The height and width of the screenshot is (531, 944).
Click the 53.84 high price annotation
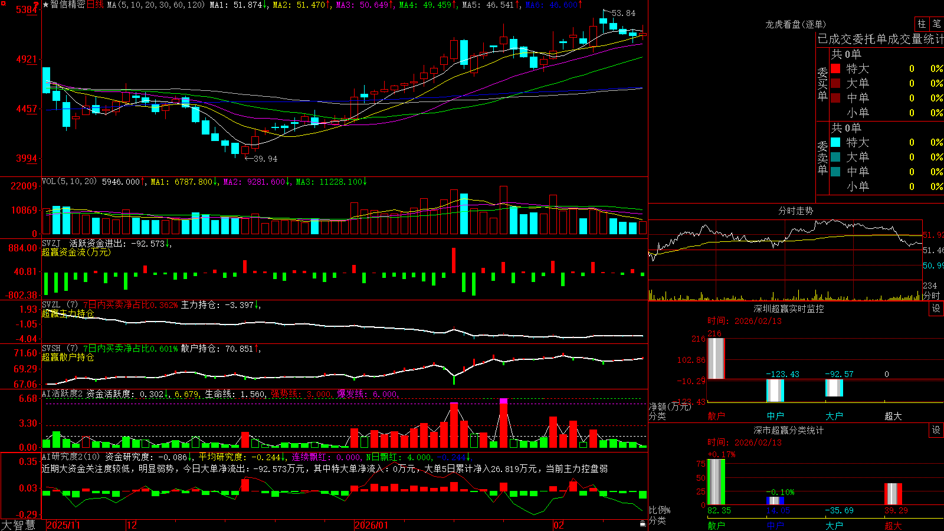624,13
